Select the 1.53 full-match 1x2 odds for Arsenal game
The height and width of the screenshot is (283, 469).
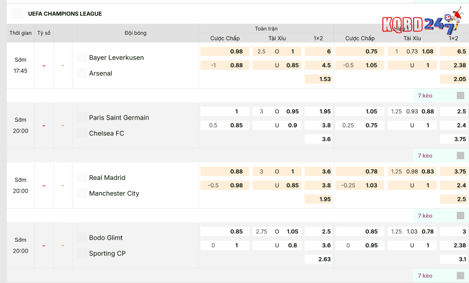click(x=325, y=79)
